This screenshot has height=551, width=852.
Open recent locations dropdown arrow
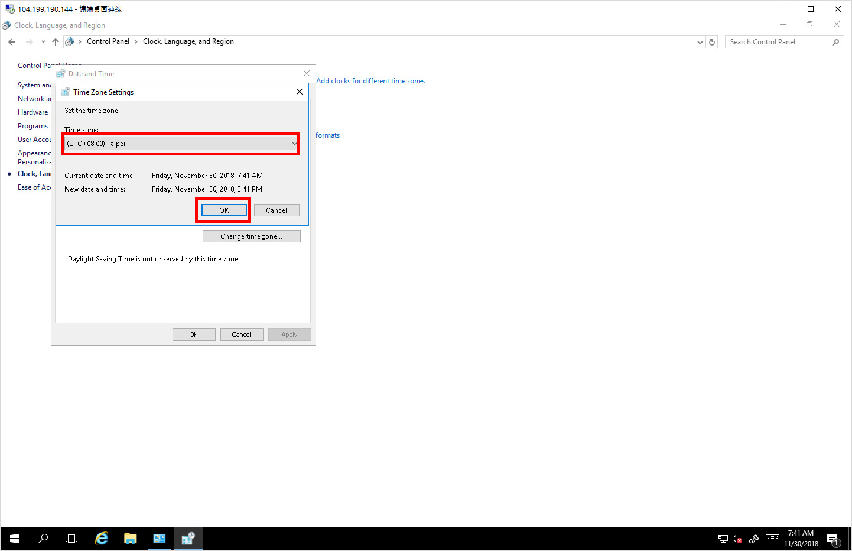[43, 42]
